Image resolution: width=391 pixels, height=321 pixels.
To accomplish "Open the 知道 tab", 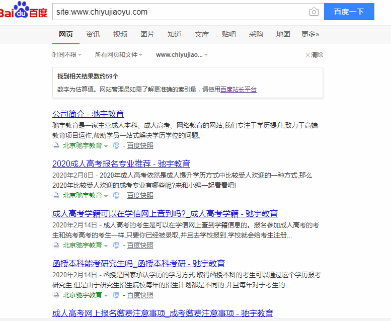I will coord(175,34).
